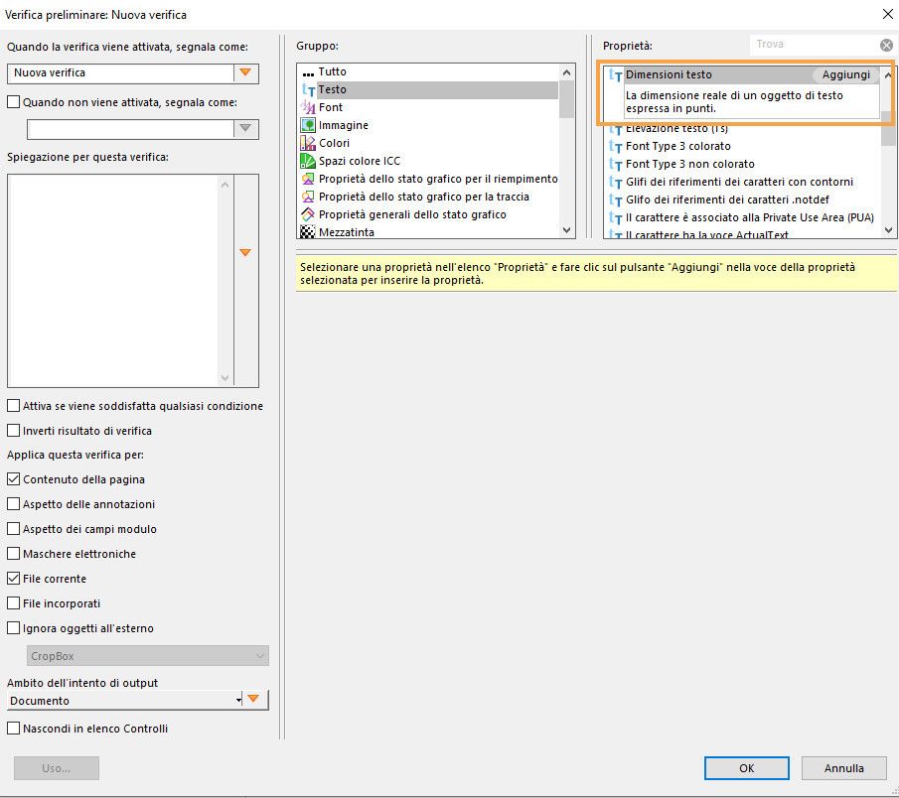Click the OK button
Image resolution: width=899 pixels, height=798 pixels.
[746, 768]
